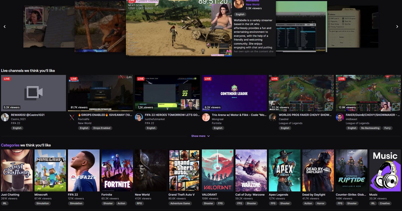Open FIFA 22 category cover

point(84,170)
